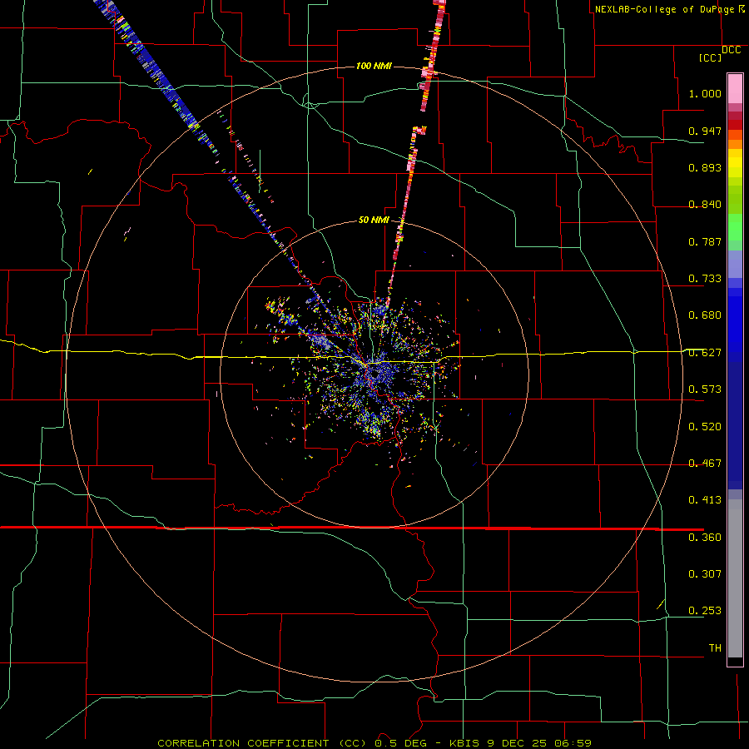Click the [CC] legend unit label

coord(711,57)
